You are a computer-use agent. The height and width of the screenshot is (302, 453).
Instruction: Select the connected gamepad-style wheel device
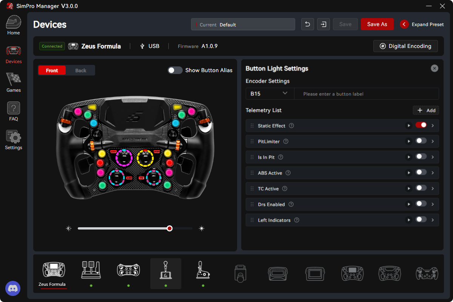point(128,270)
